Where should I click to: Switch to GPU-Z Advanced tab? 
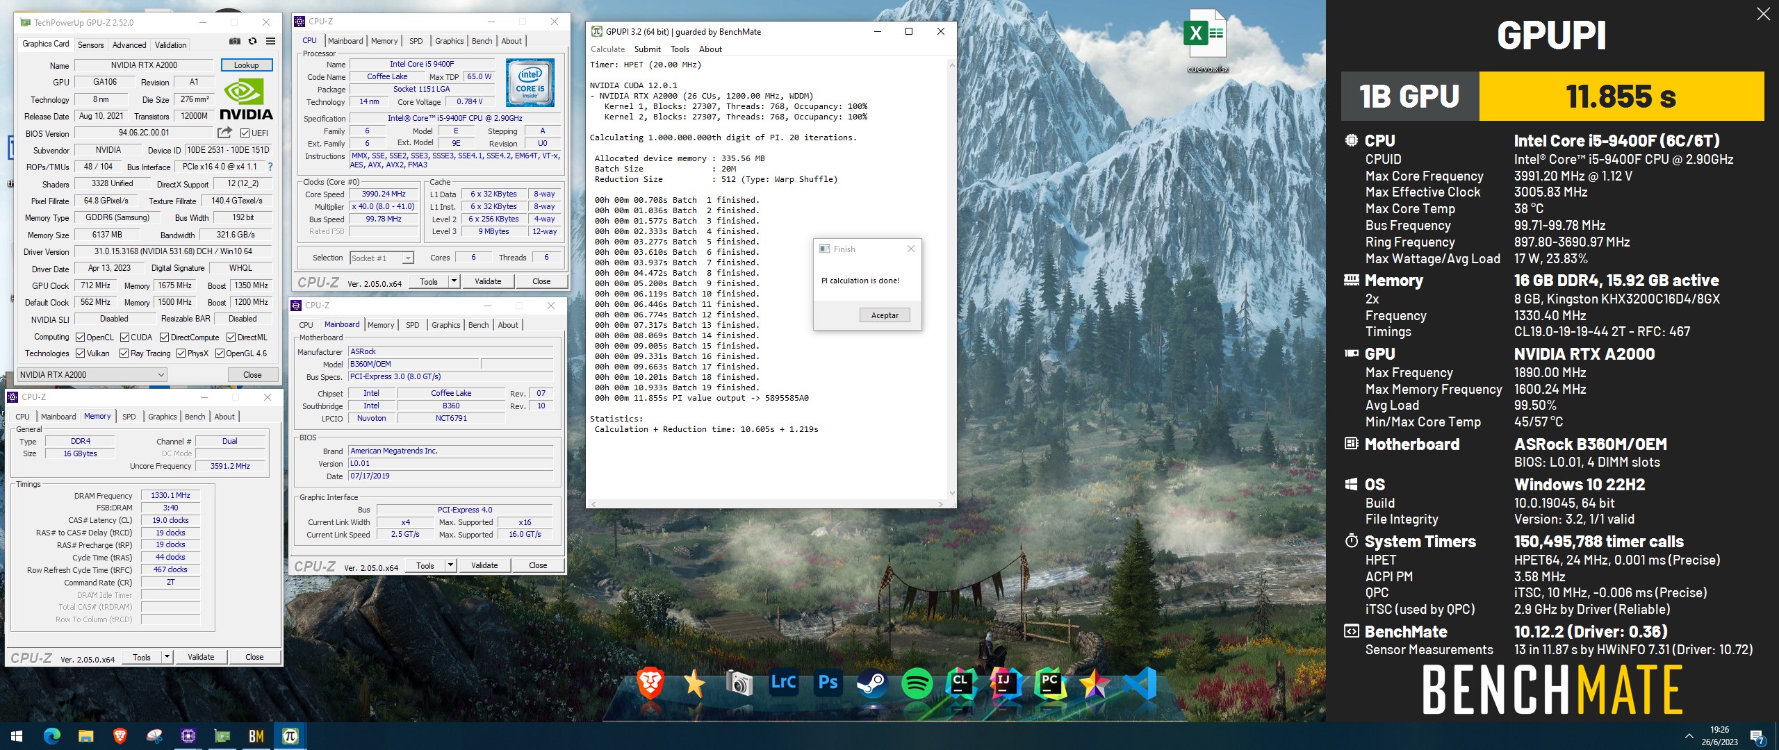[x=129, y=45]
